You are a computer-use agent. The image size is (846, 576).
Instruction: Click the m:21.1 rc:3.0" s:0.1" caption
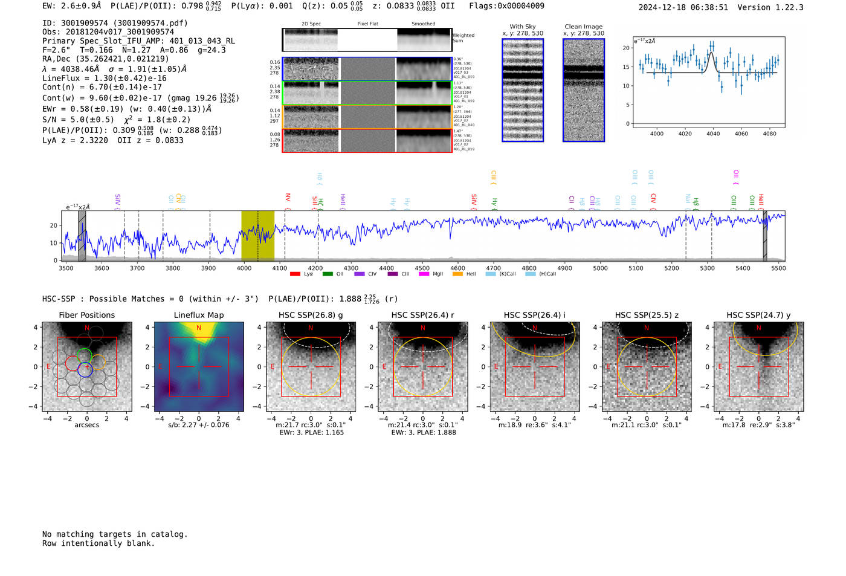[647, 426]
